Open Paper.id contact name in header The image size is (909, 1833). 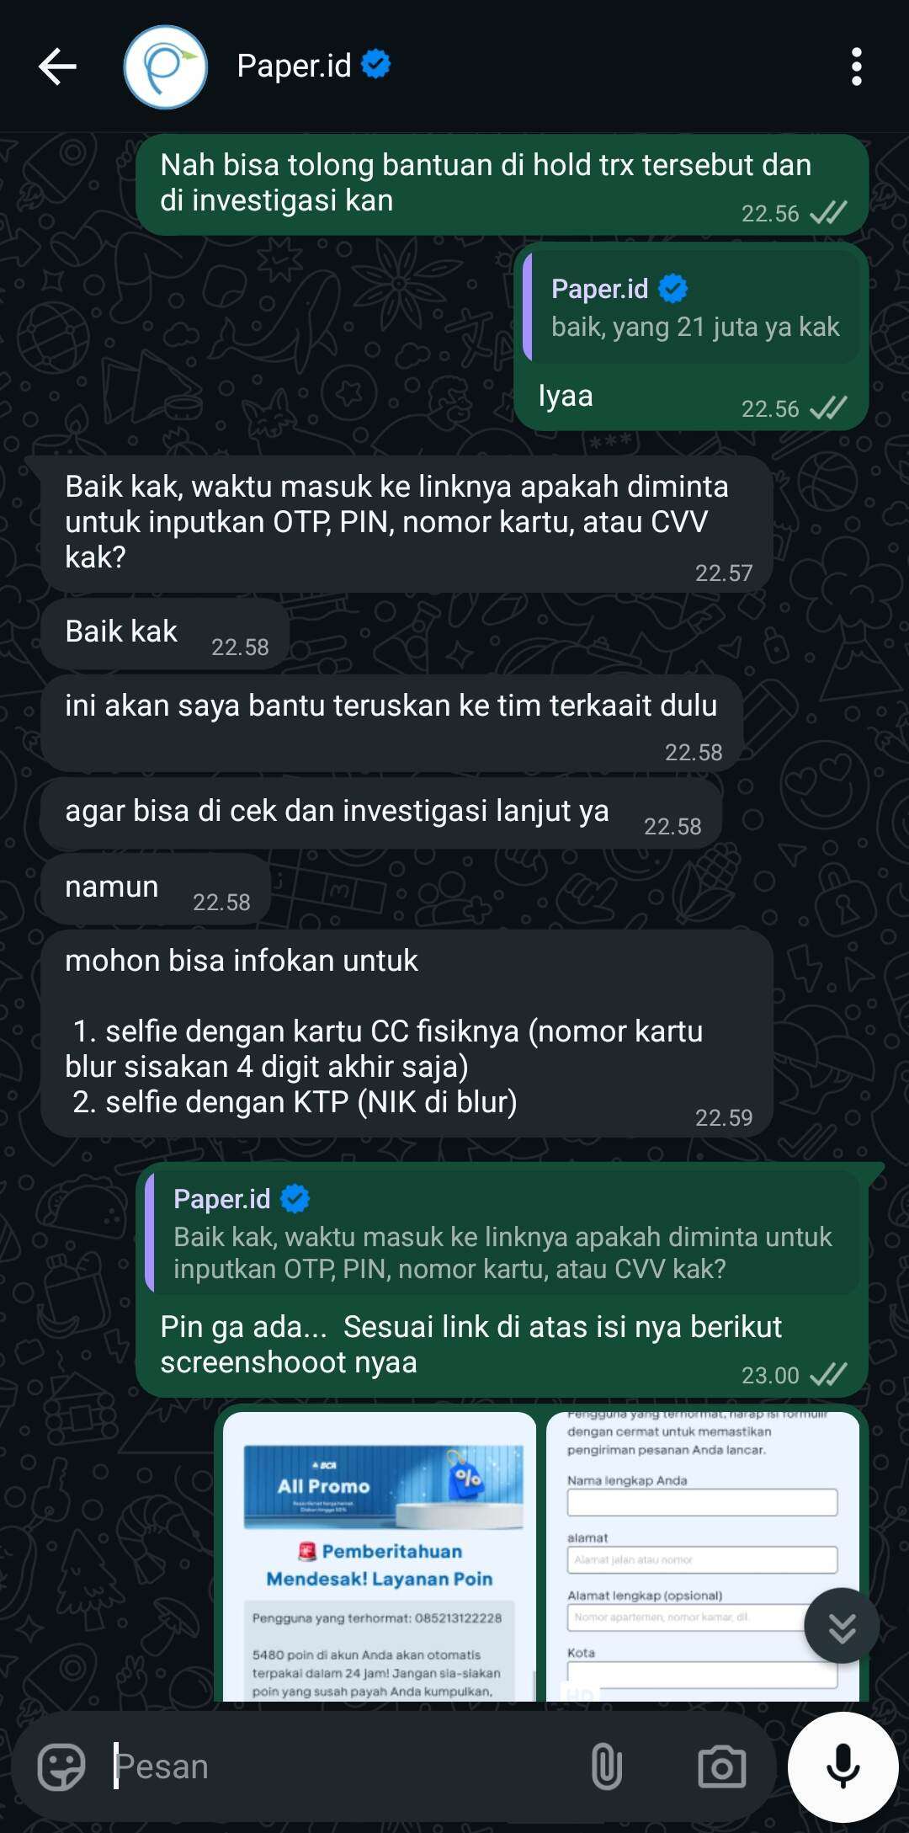(x=294, y=66)
